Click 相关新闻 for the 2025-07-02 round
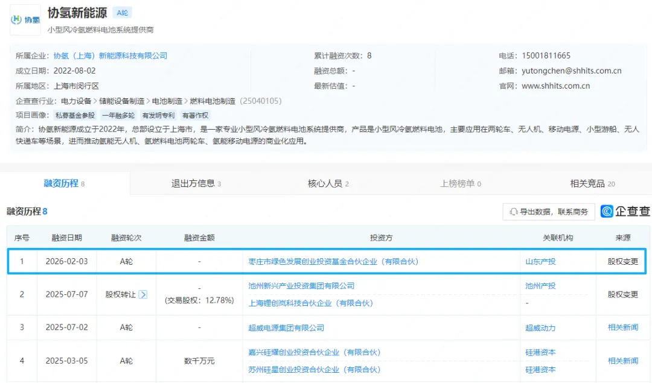This screenshot has height=383, width=652. click(x=622, y=328)
